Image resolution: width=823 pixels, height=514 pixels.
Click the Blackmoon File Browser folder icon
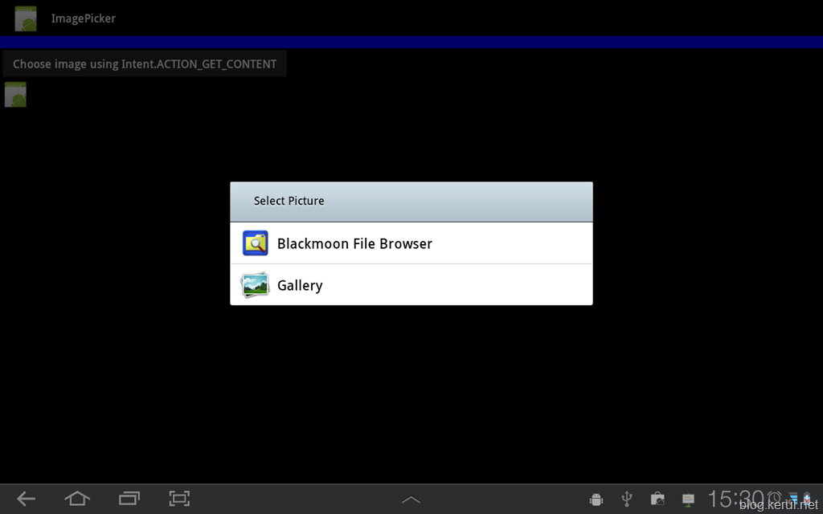255,243
